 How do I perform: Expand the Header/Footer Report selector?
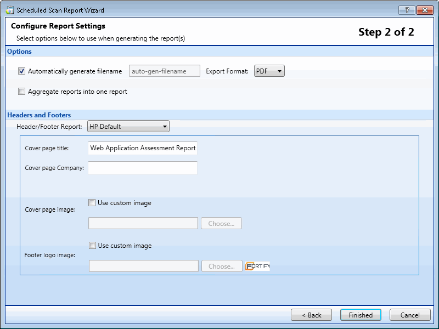point(164,126)
